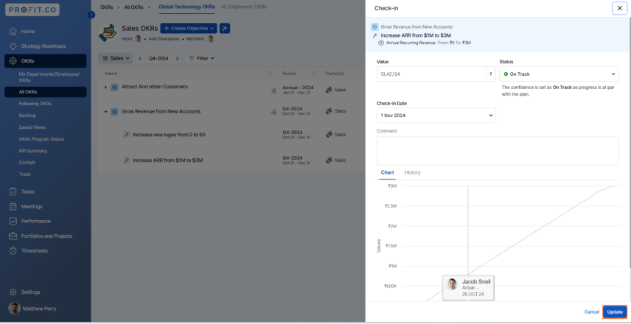Open Following OKRs
Image resolution: width=631 pixels, height=324 pixels.
[x=35, y=104]
